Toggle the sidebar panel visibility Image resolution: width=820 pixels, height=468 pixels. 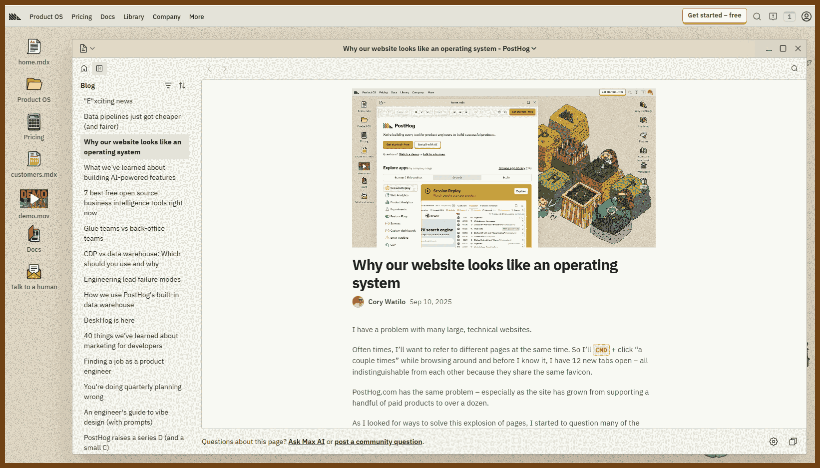click(99, 68)
